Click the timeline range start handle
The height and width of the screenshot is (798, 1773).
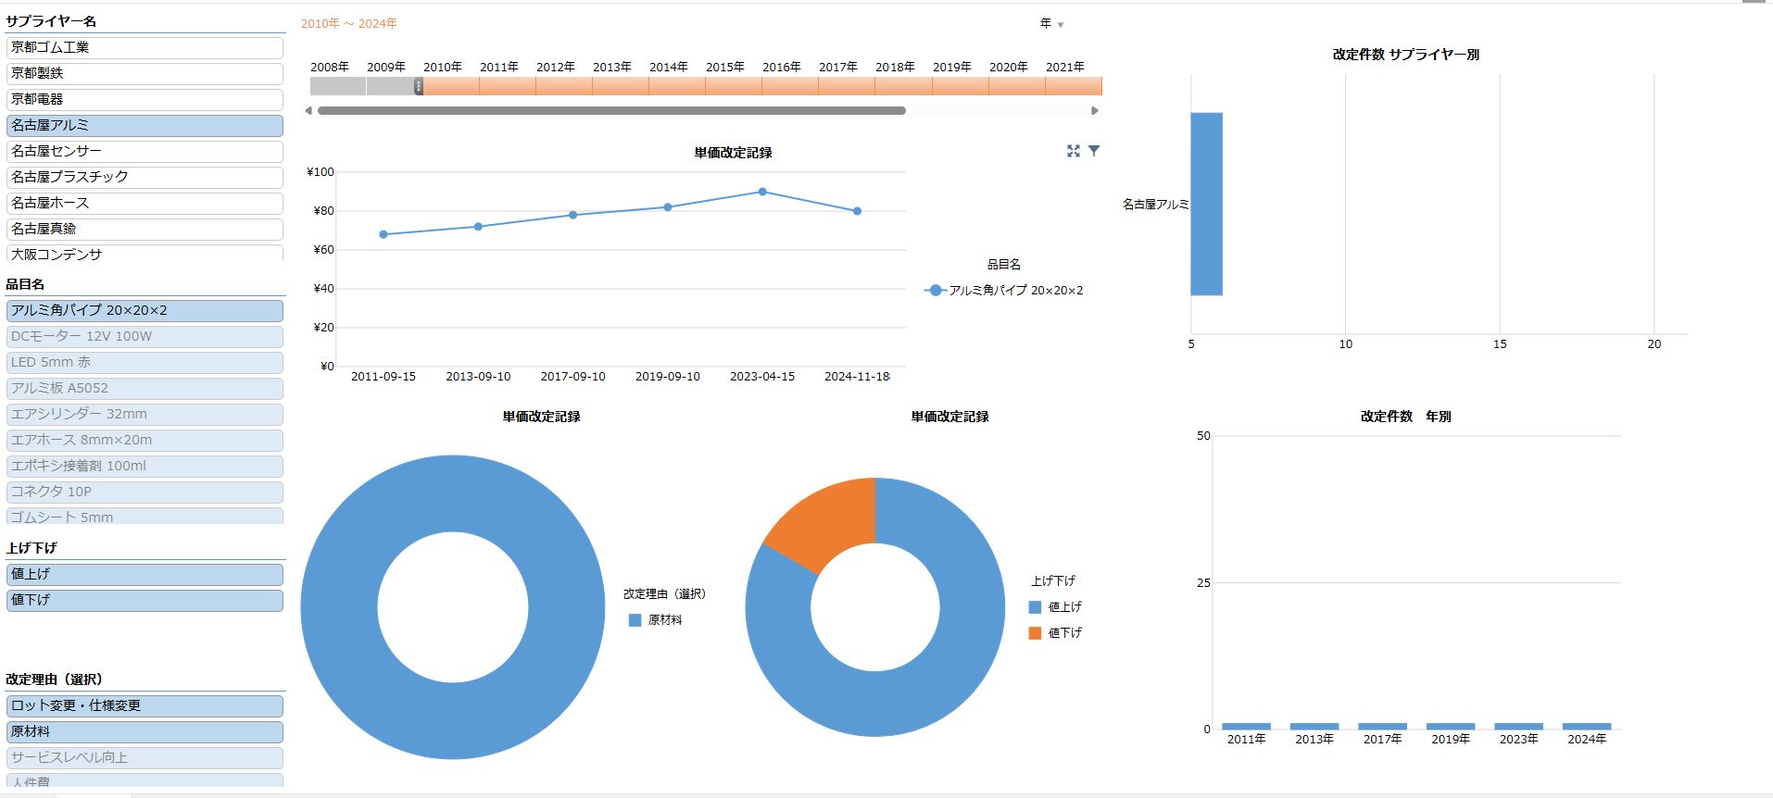419,86
